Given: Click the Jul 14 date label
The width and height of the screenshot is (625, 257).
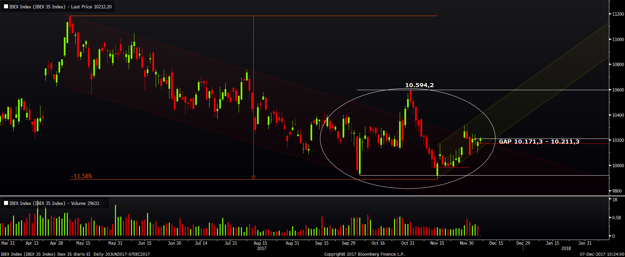Looking at the screenshot, I should (201, 243).
